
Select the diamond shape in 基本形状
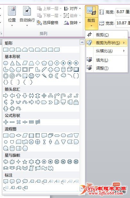38,63
